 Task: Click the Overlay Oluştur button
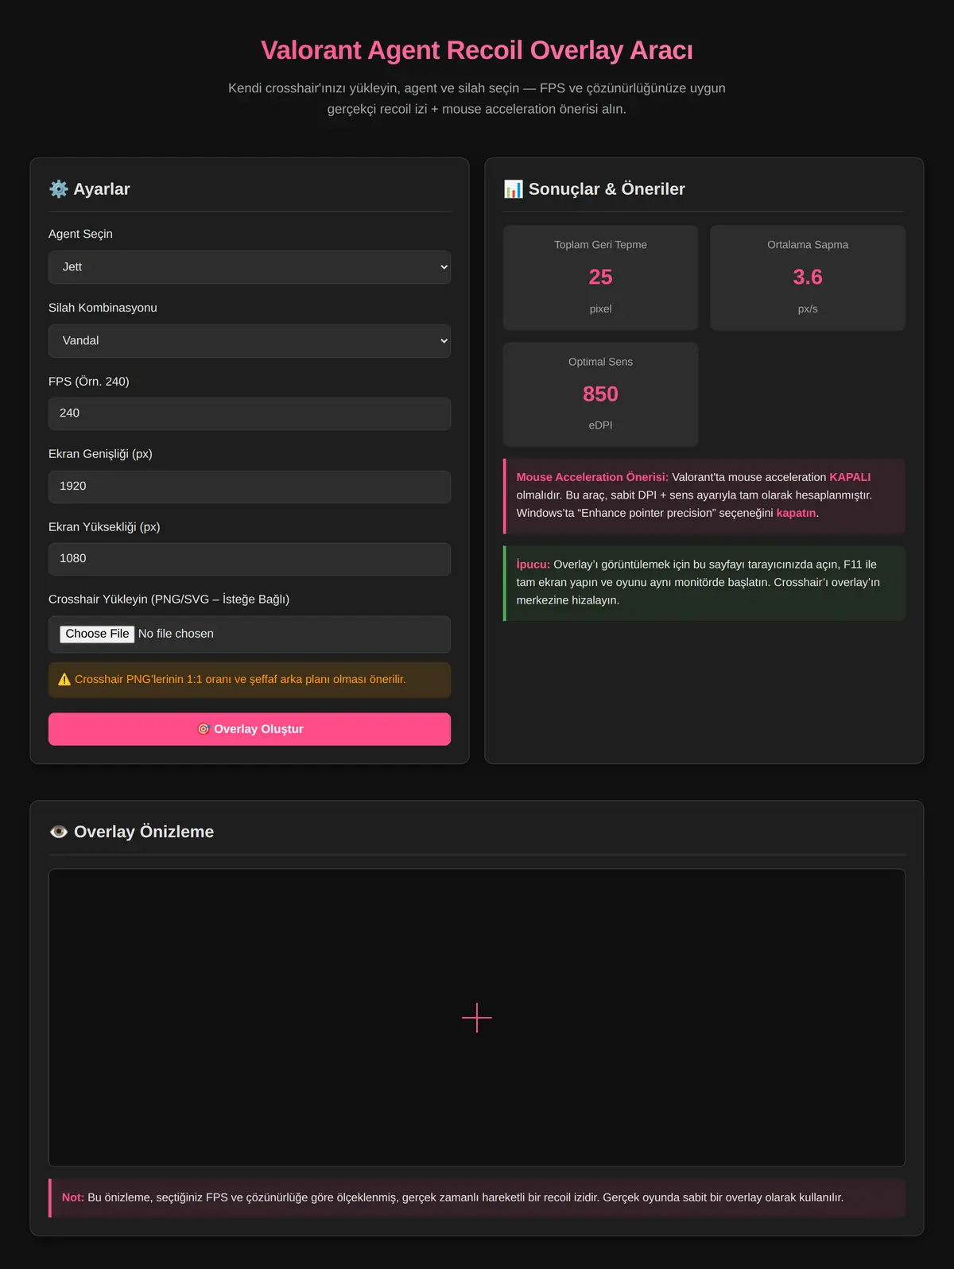point(250,729)
